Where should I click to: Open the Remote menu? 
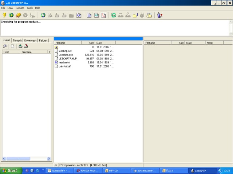point(20,8)
